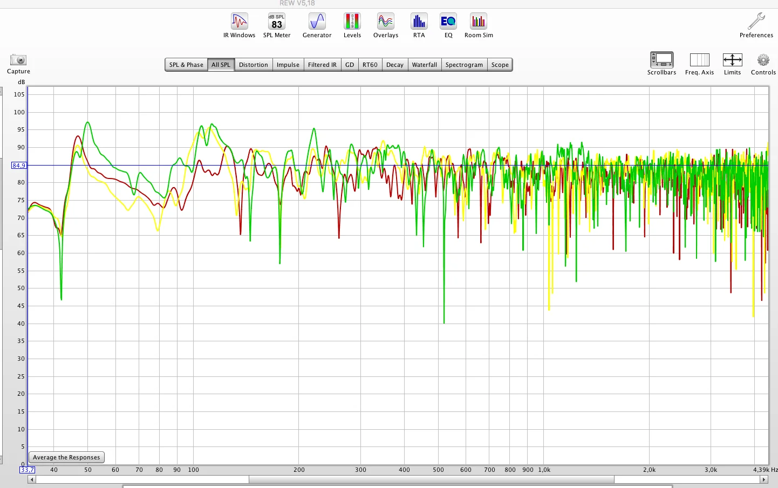Click the horizontal scrollbar thumb
This screenshot has height=488, width=778.
pos(432,479)
